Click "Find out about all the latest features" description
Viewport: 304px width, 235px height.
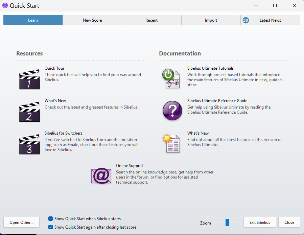tap(234, 142)
